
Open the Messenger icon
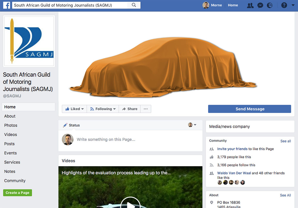[260, 5]
